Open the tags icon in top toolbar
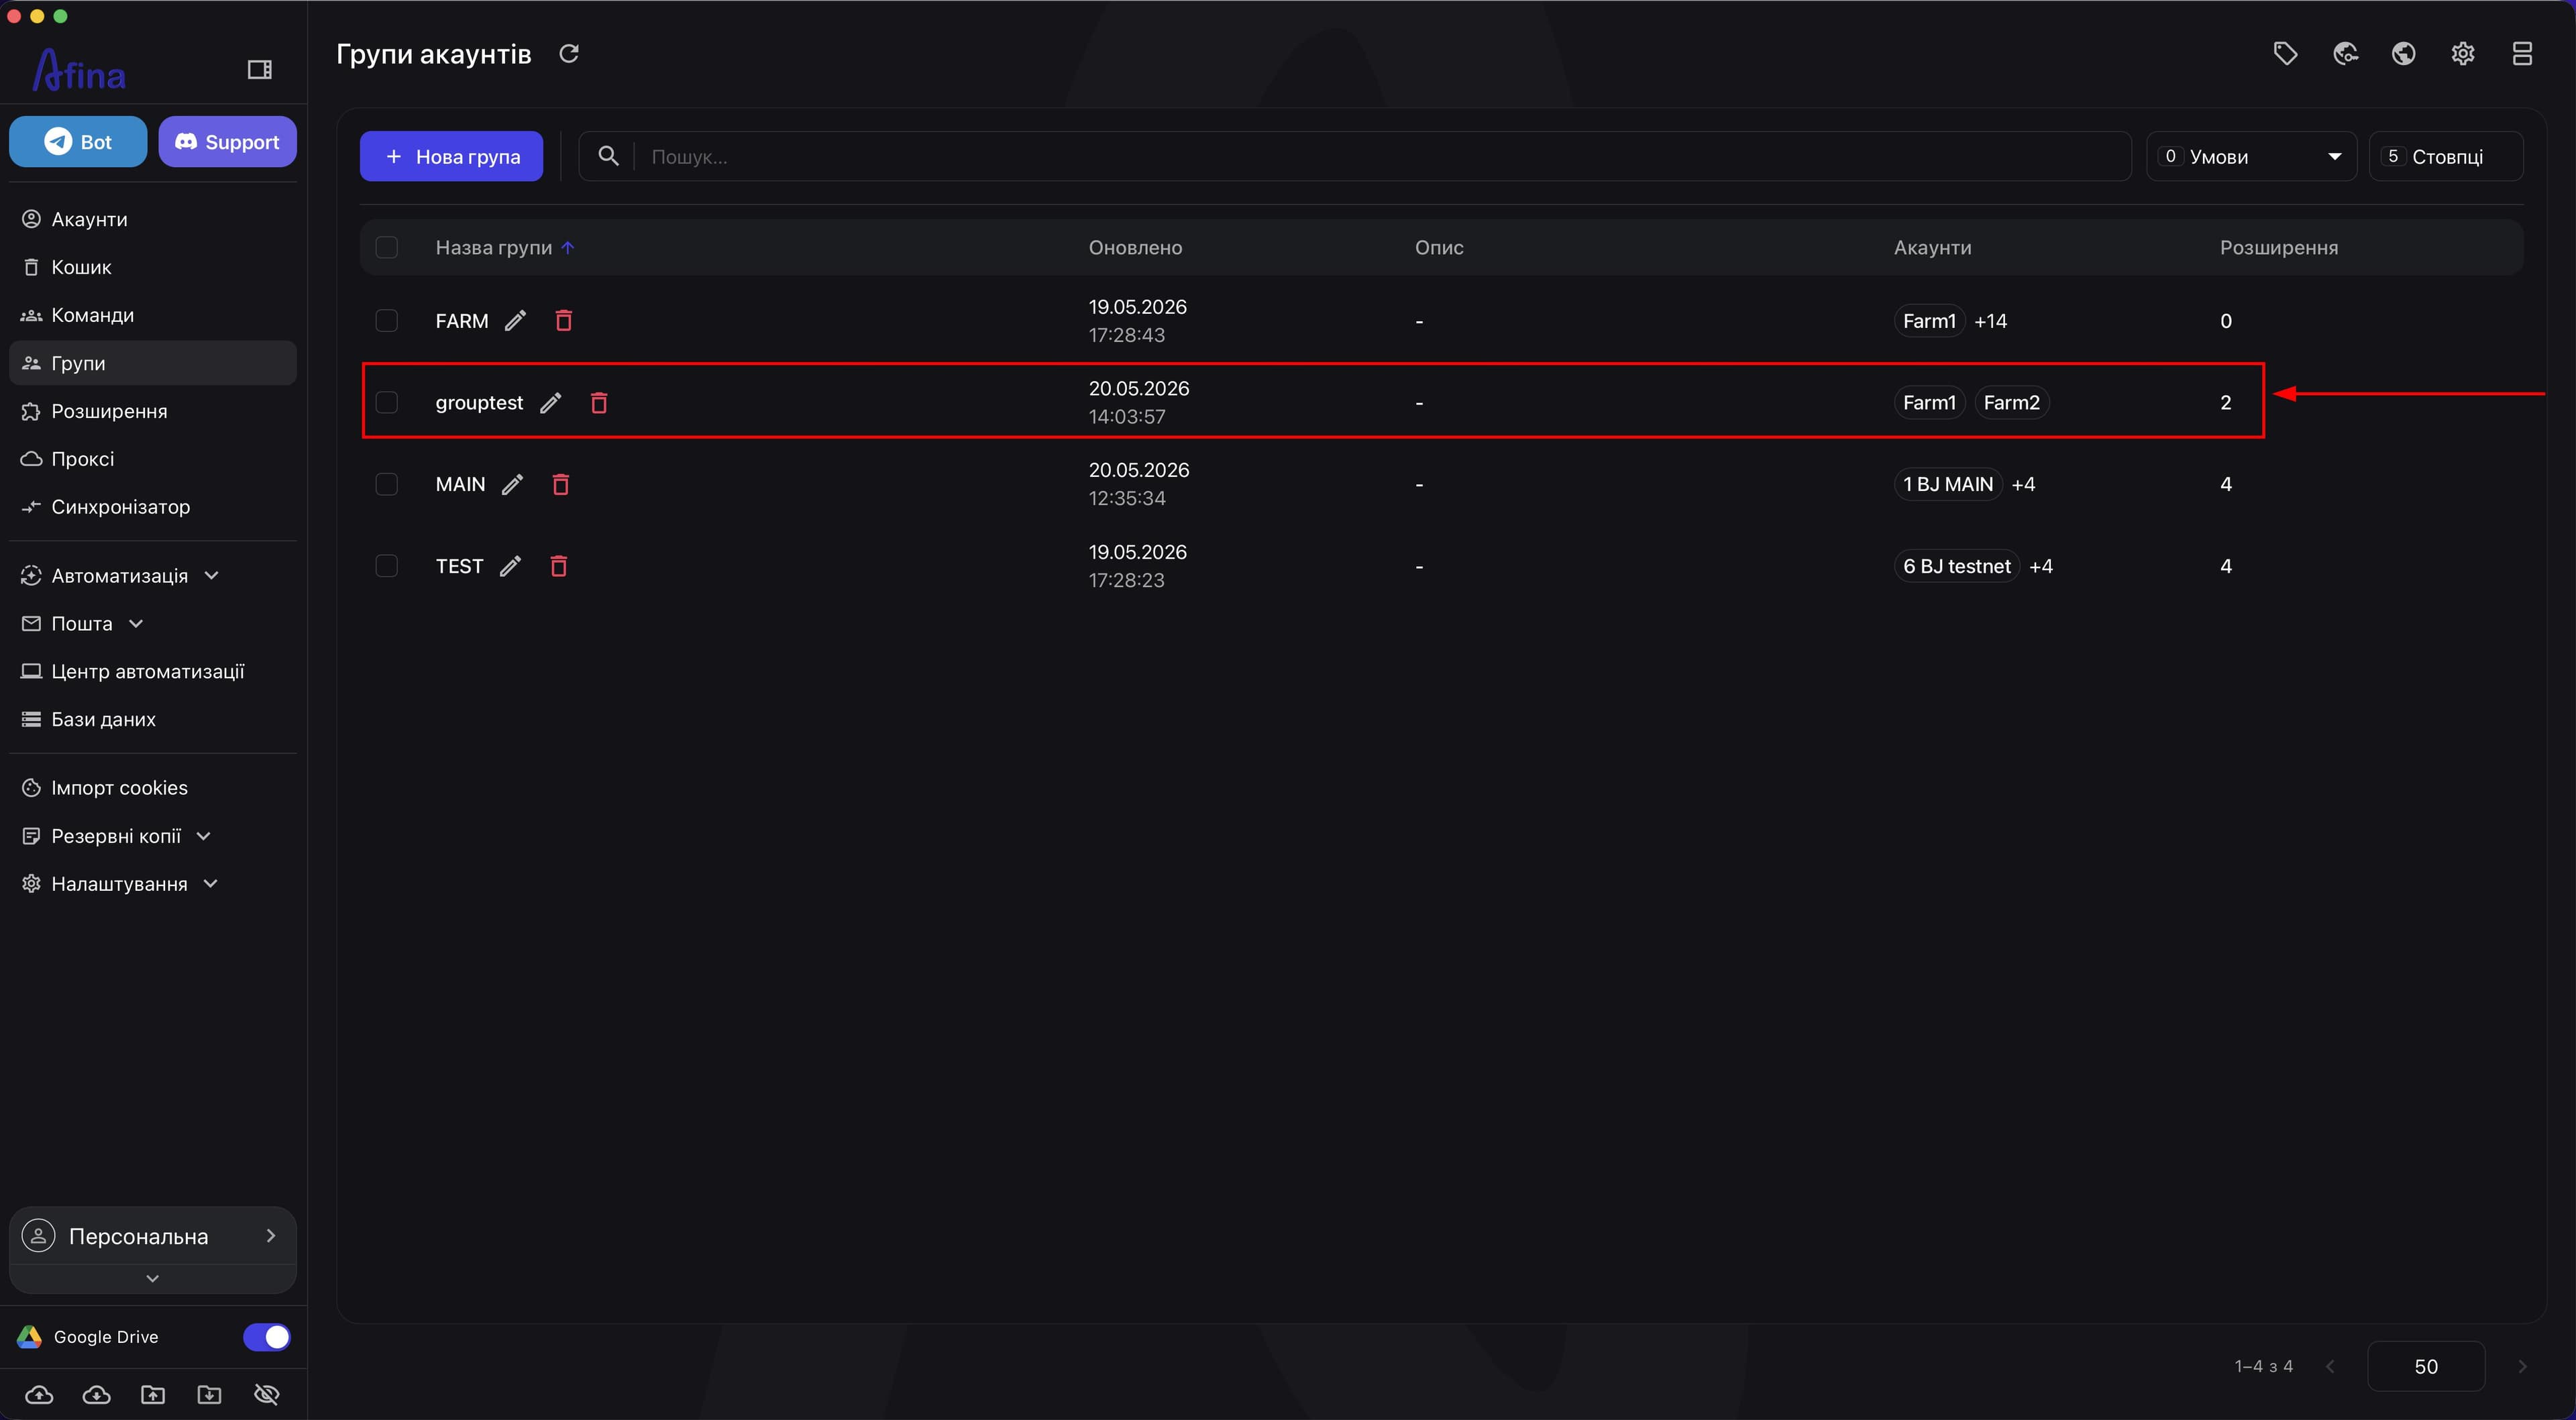 pyautogui.click(x=2285, y=54)
